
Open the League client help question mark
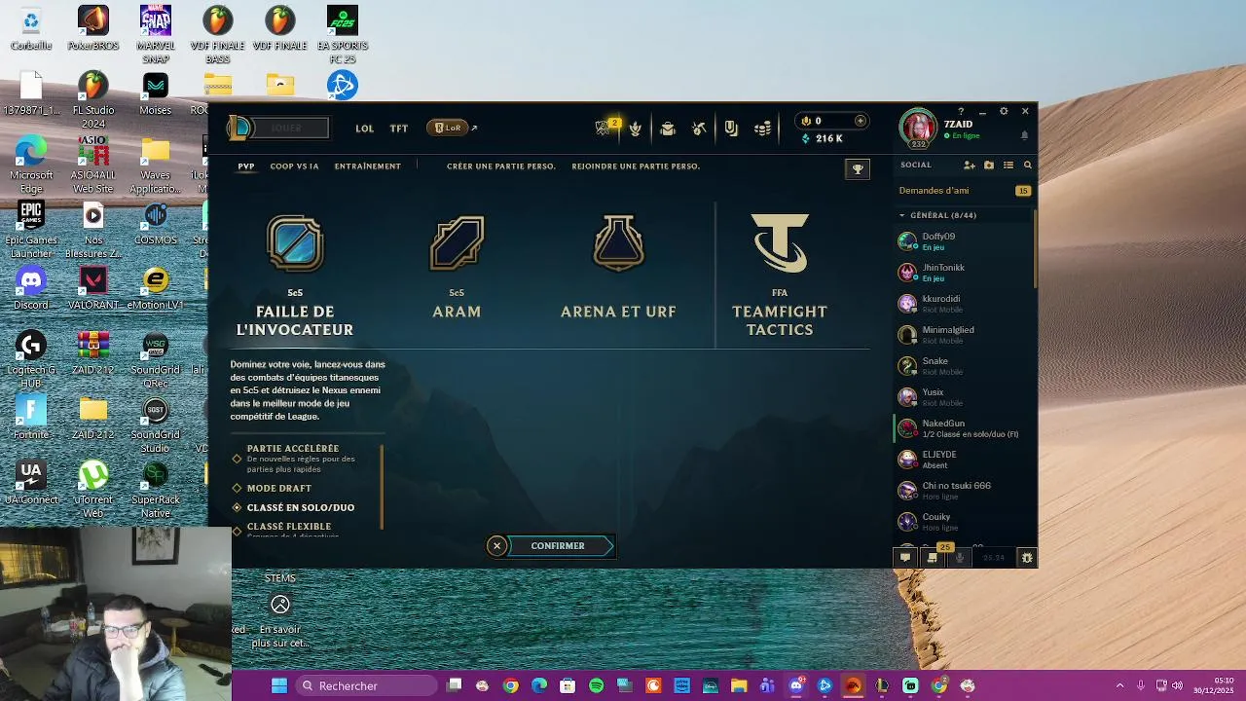[961, 111]
